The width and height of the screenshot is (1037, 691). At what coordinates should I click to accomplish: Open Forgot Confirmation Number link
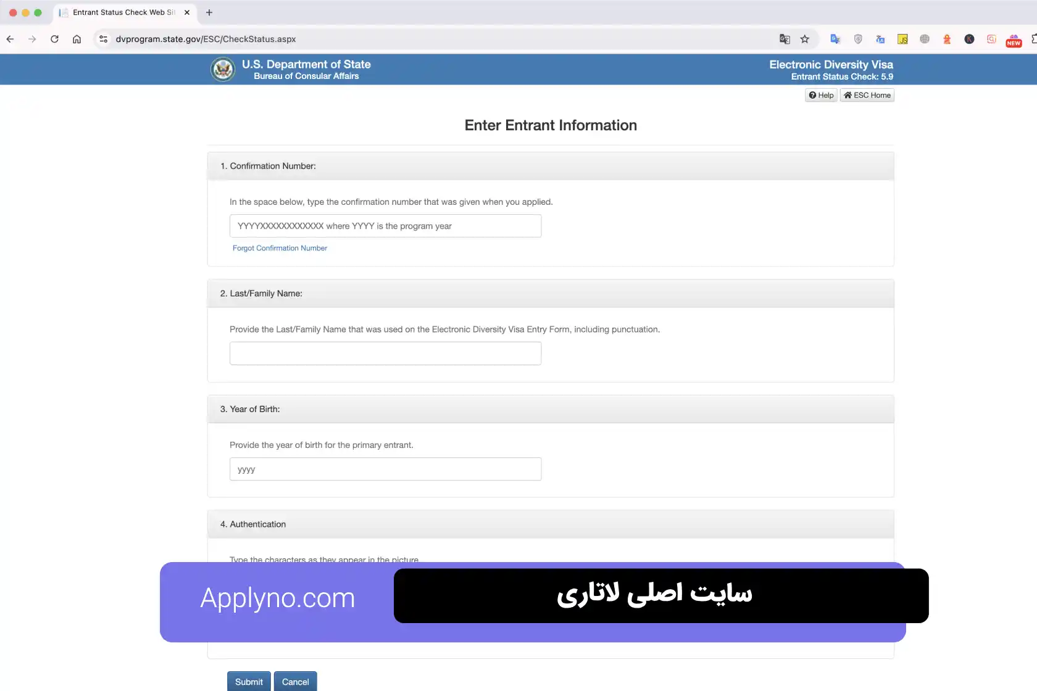point(280,248)
